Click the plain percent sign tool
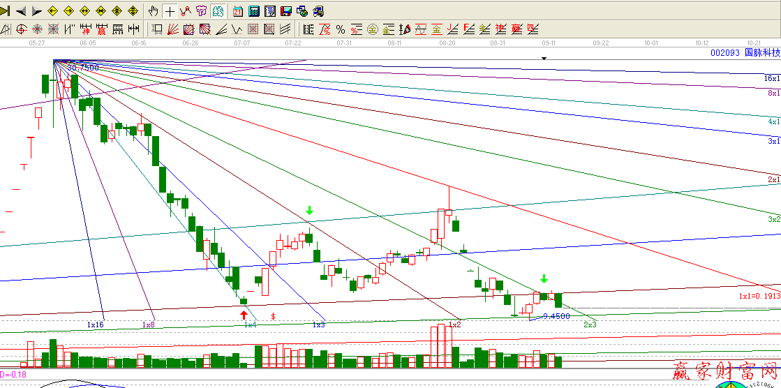781x388 pixels. pos(340,29)
